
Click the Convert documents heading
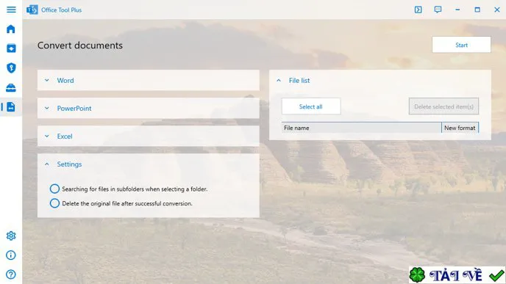point(80,45)
